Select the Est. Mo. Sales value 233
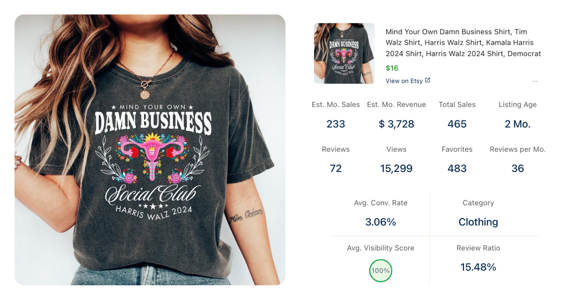 pyautogui.click(x=336, y=124)
